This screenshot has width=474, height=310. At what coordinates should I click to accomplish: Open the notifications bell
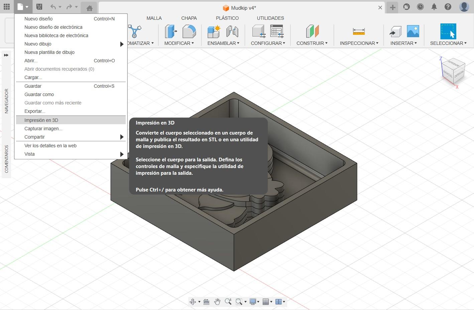tap(434, 7)
